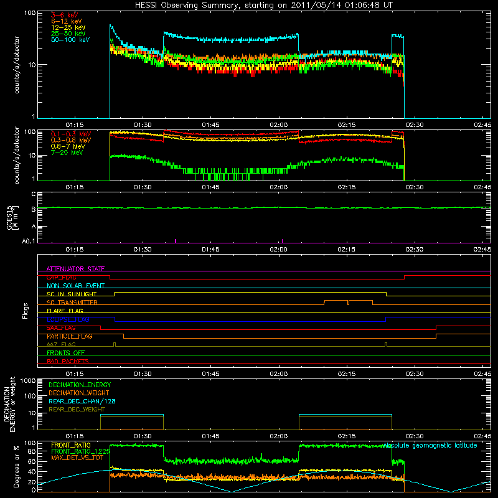This screenshot has height=498, width=498.
Task: Click the 02:30 tick under the Flags panel
Action: click(x=415, y=374)
